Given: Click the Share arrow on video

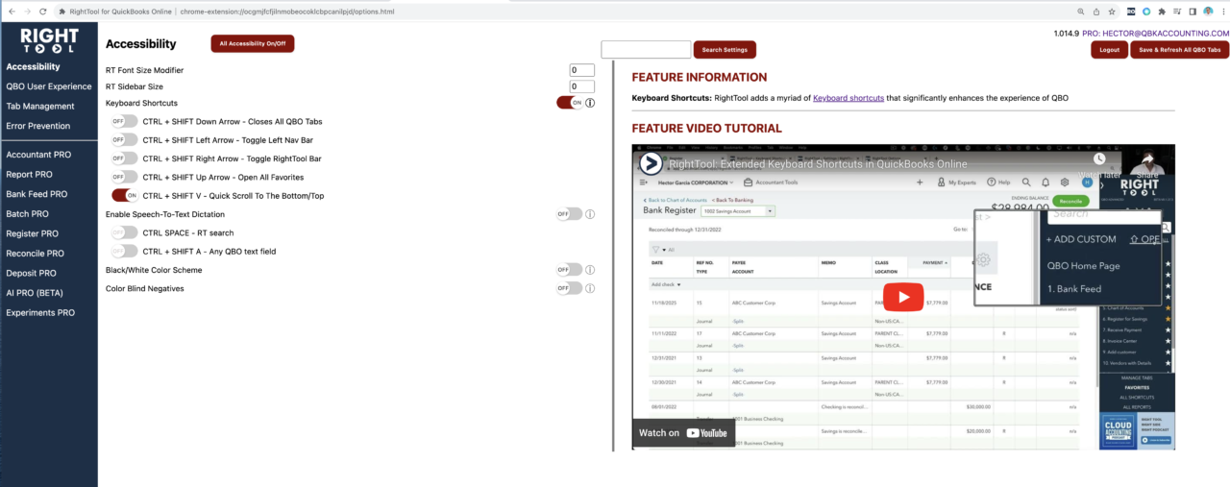Looking at the screenshot, I should [1147, 159].
